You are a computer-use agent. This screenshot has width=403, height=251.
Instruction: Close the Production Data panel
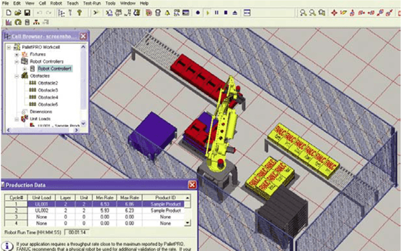click(x=192, y=185)
